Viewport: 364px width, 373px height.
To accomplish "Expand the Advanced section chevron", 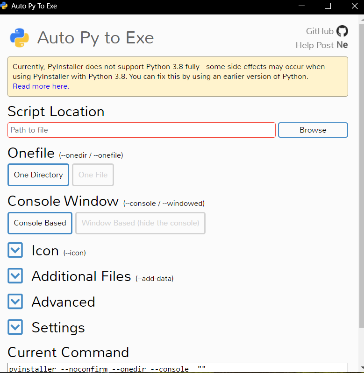I will [x=15, y=302].
